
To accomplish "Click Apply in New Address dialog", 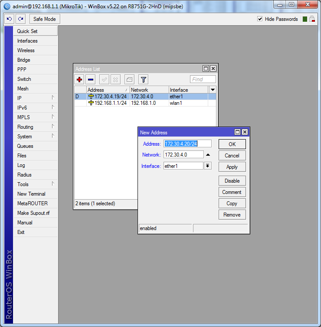I will pos(232,167).
